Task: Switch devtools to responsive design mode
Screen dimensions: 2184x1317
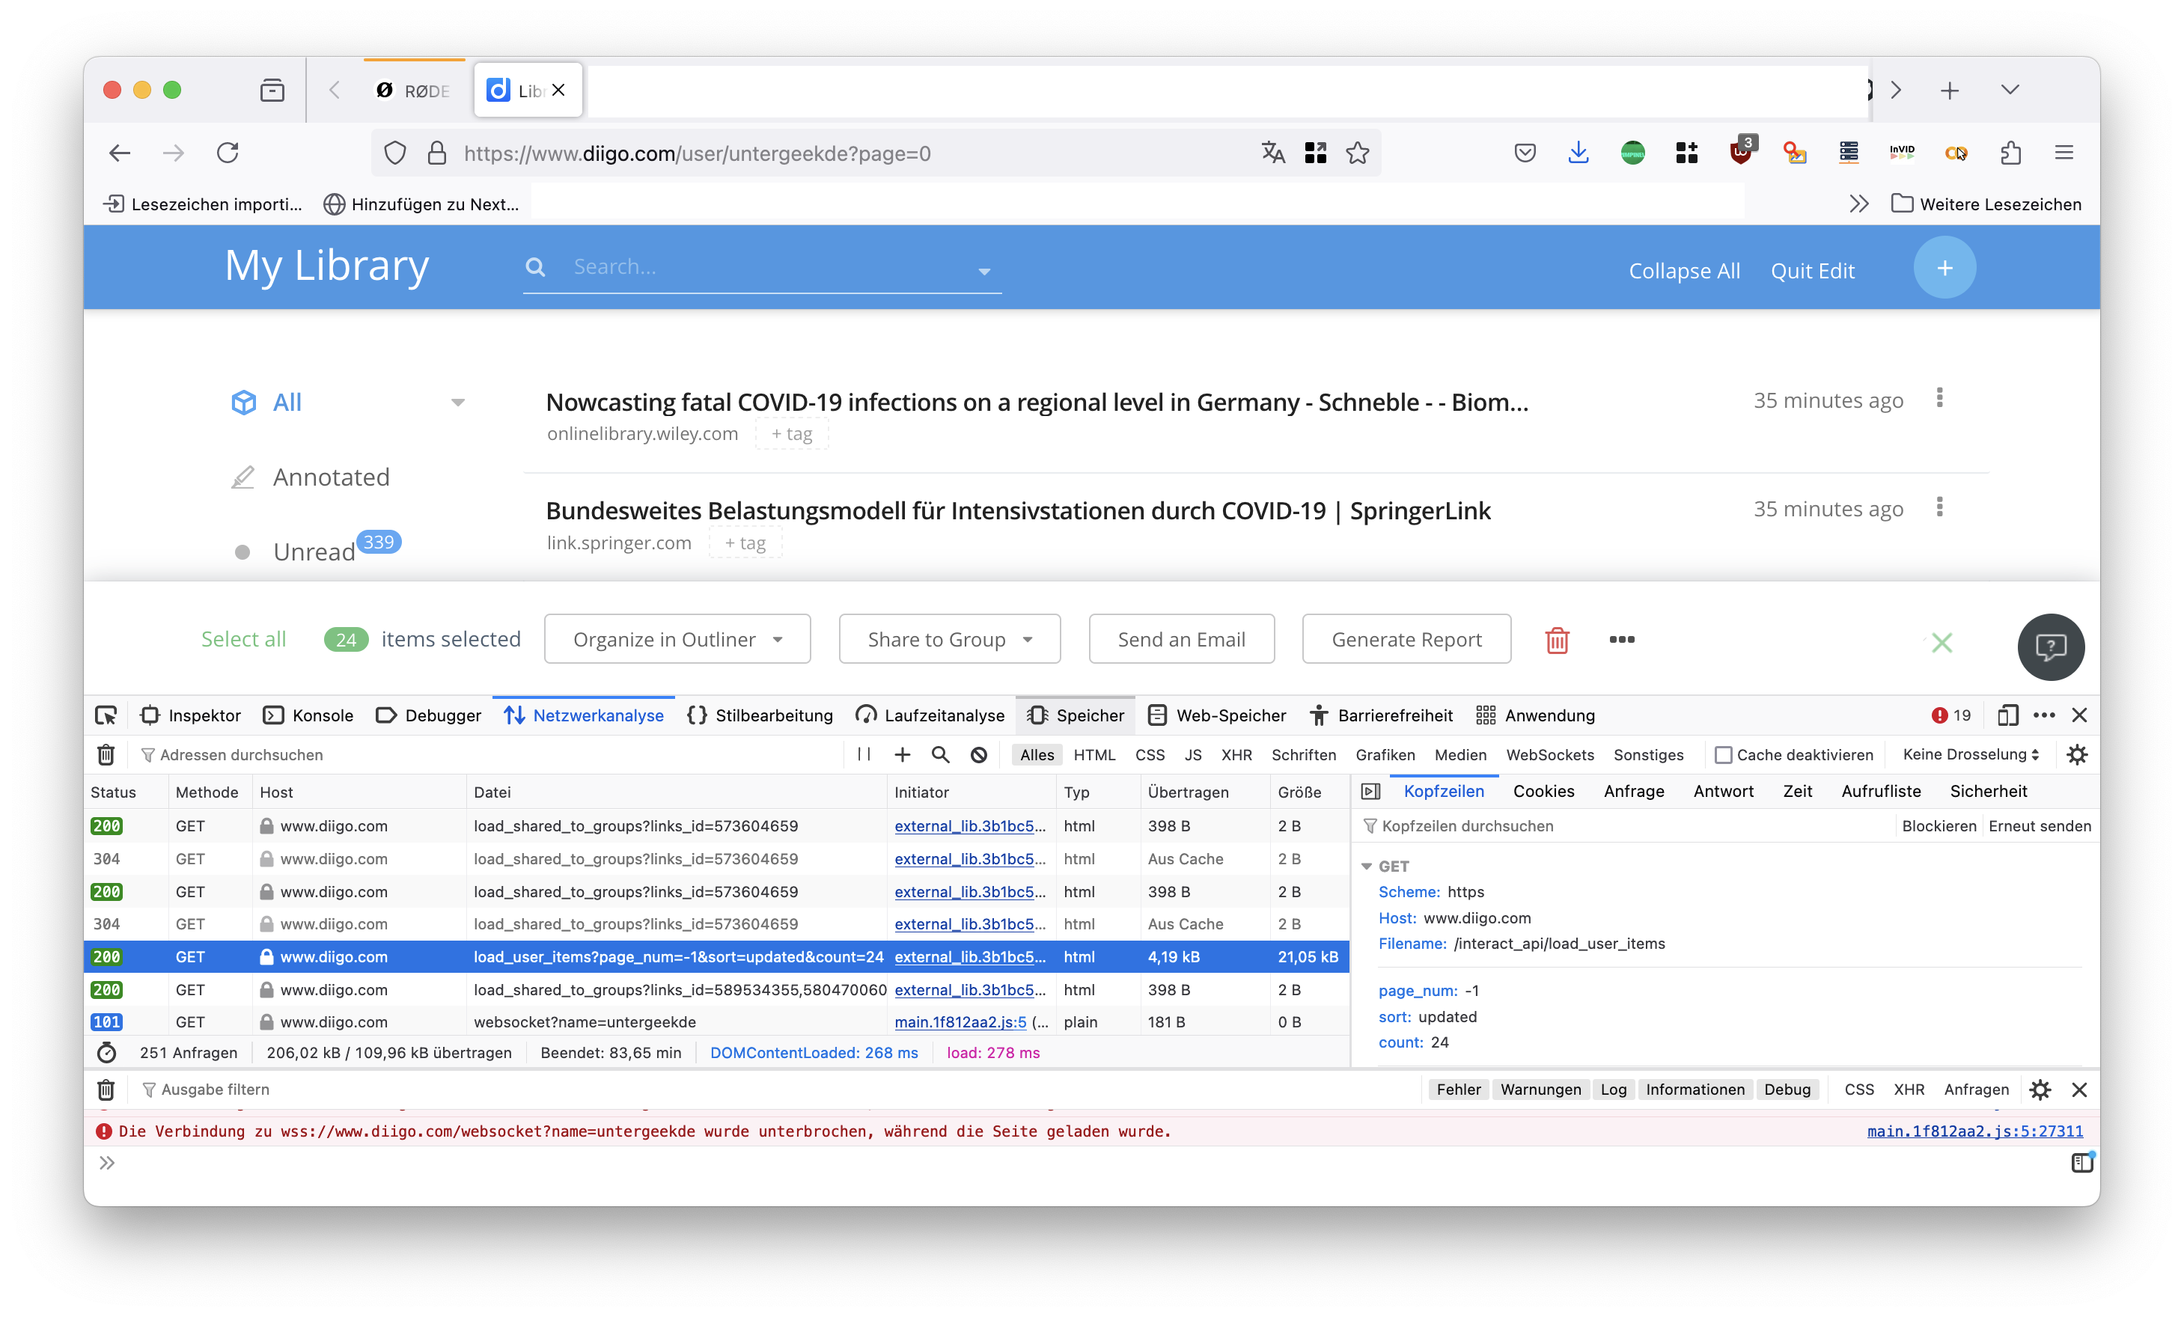Action: (x=2007, y=715)
